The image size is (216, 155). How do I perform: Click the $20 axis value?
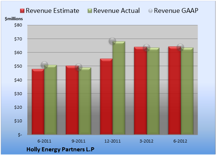pos(18,107)
